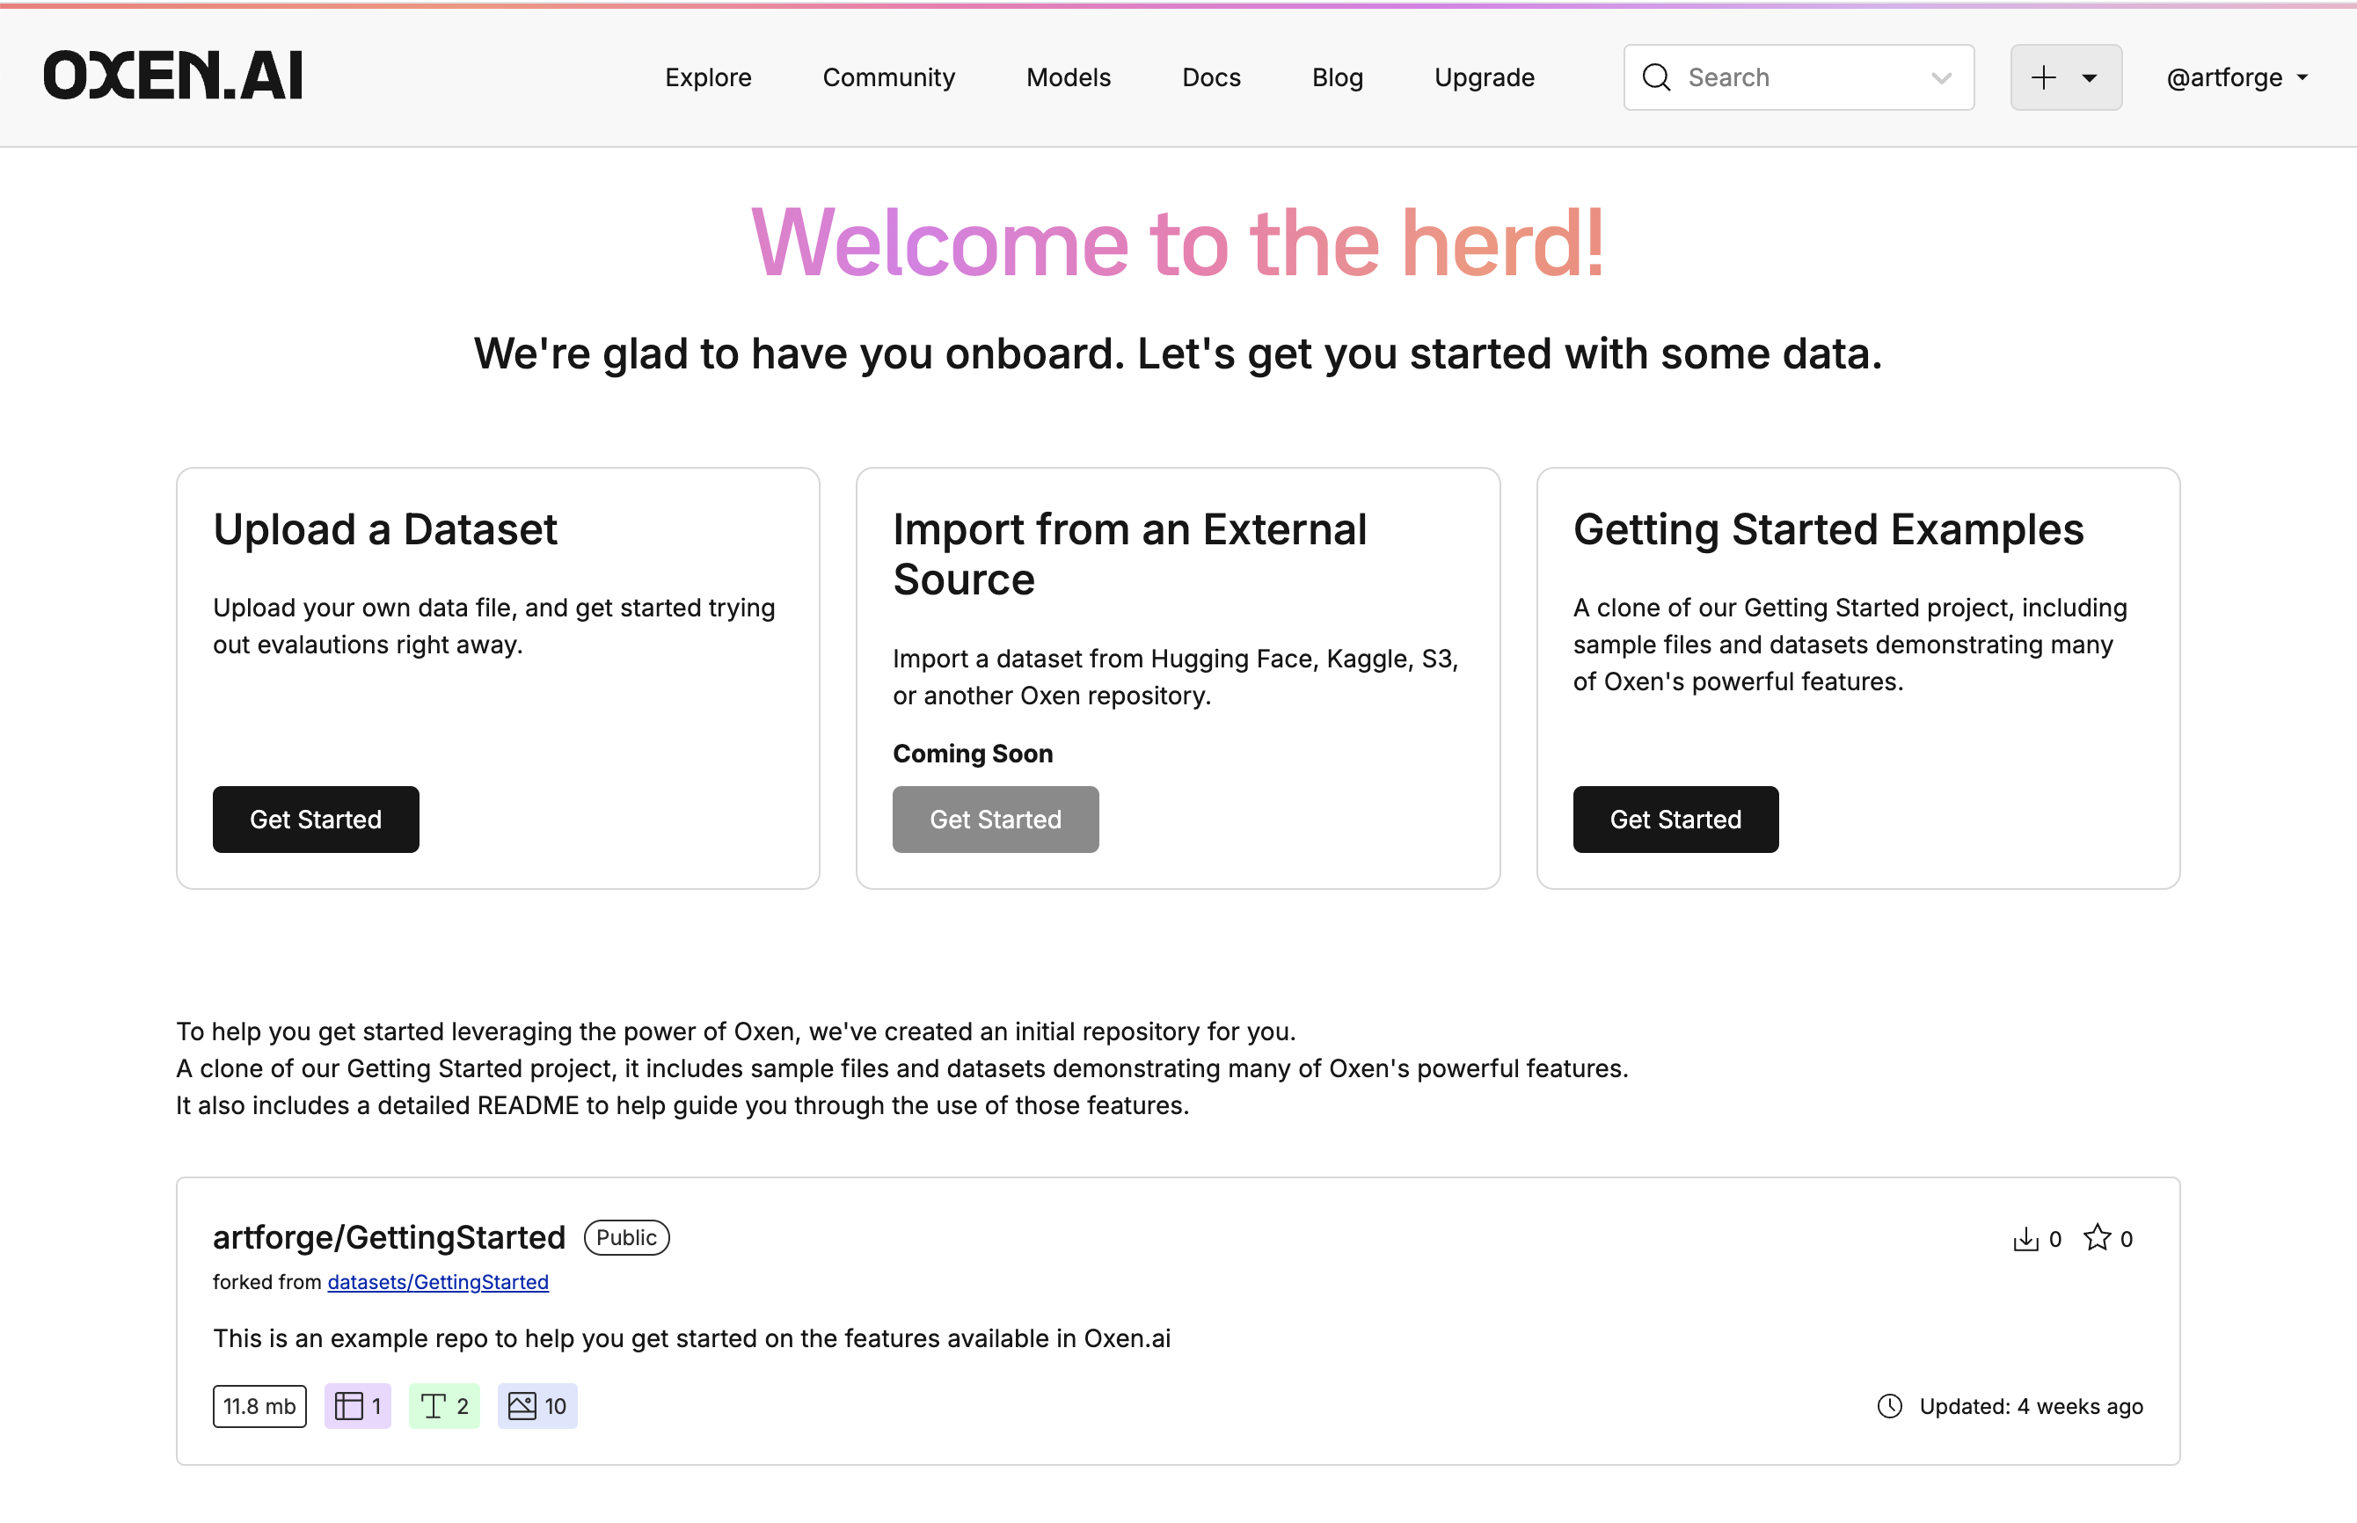Click the plus create-new icon

point(2043,77)
